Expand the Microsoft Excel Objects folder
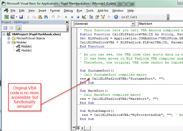This screenshot has height=131, width=183. click(9, 38)
